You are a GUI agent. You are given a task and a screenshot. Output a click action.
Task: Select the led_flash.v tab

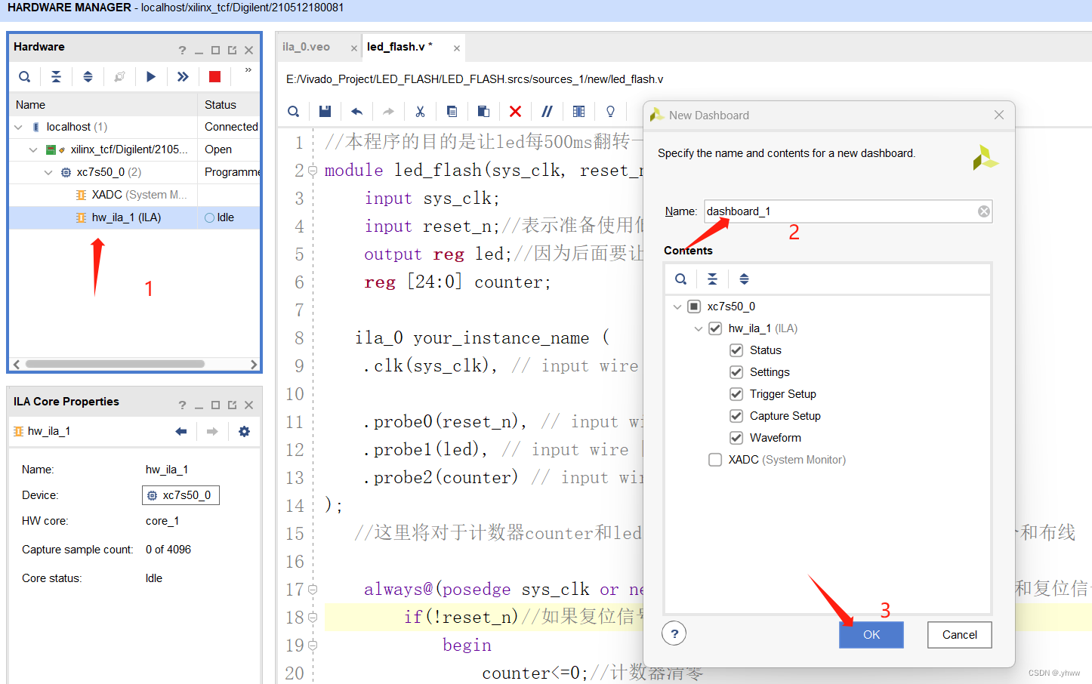(x=399, y=47)
